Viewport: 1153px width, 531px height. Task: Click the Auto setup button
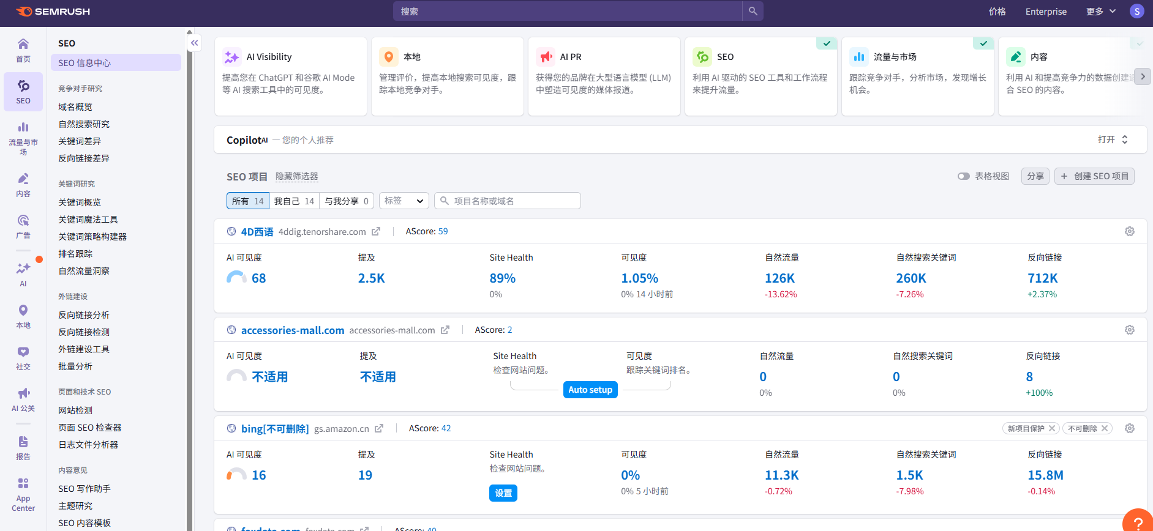tap(590, 390)
